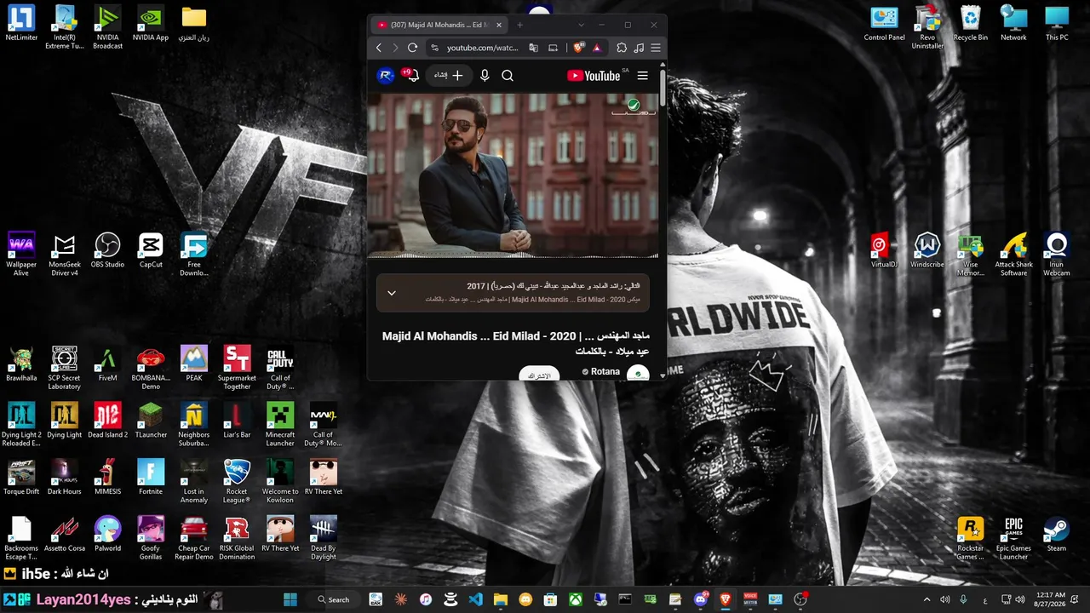The width and height of the screenshot is (1090, 613).
Task: Open the YouTube account avatar
Action: coord(385,75)
